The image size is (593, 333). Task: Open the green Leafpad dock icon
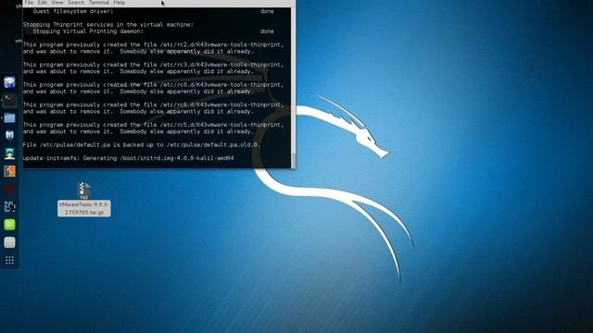(x=9, y=225)
